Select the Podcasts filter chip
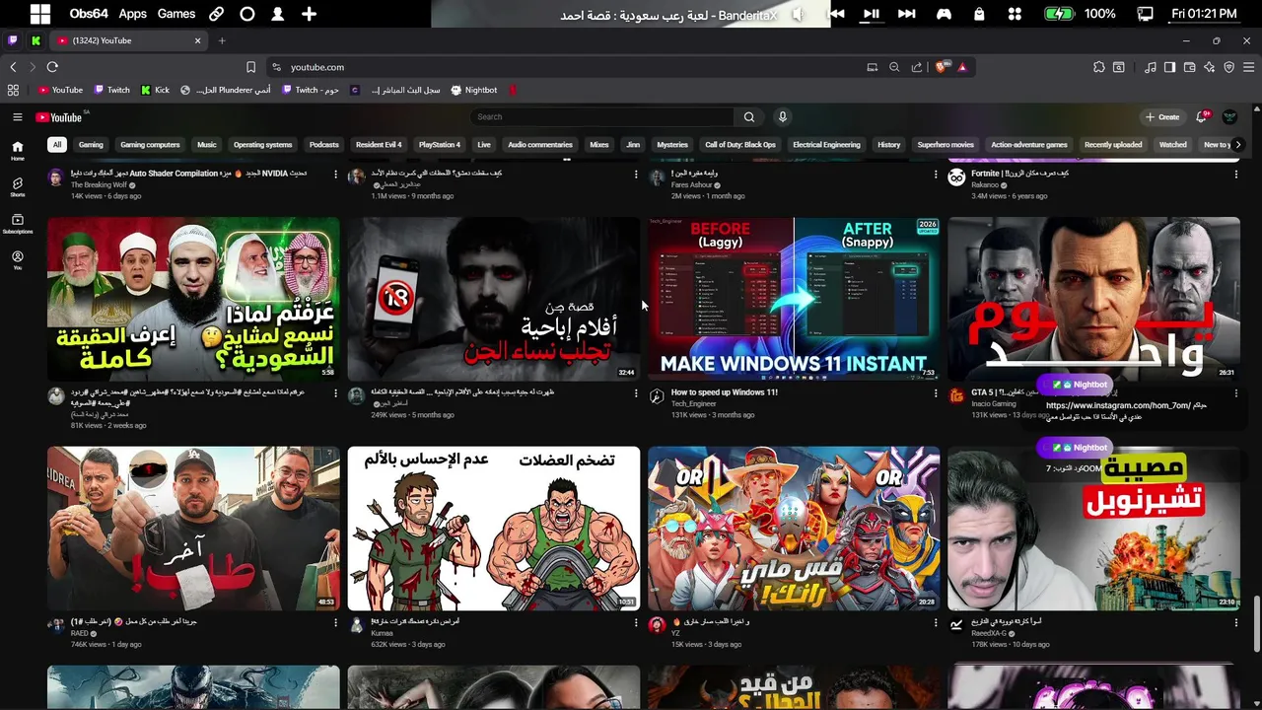The width and height of the screenshot is (1262, 710). pyautogui.click(x=323, y=145)
